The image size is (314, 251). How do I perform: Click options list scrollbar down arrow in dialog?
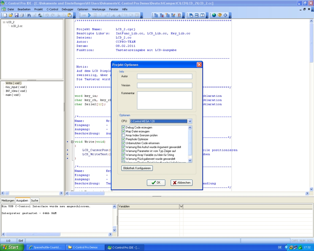tap(190, 161)
